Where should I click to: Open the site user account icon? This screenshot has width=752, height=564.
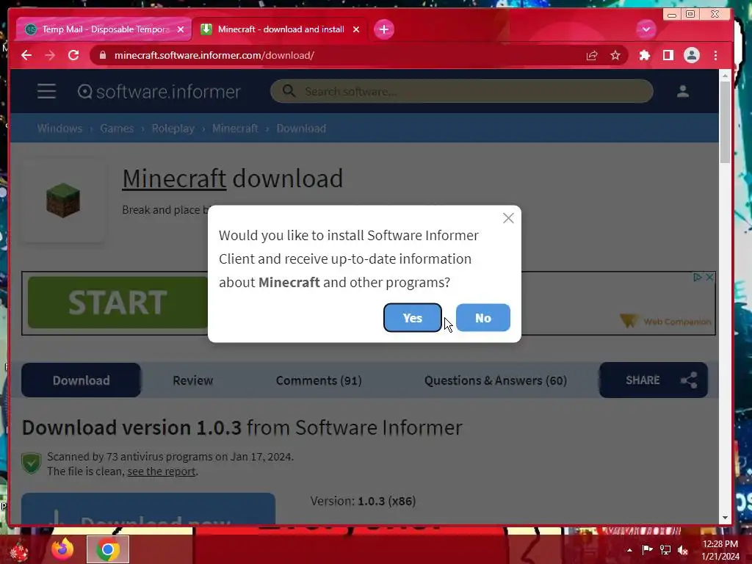click(682, 91)
